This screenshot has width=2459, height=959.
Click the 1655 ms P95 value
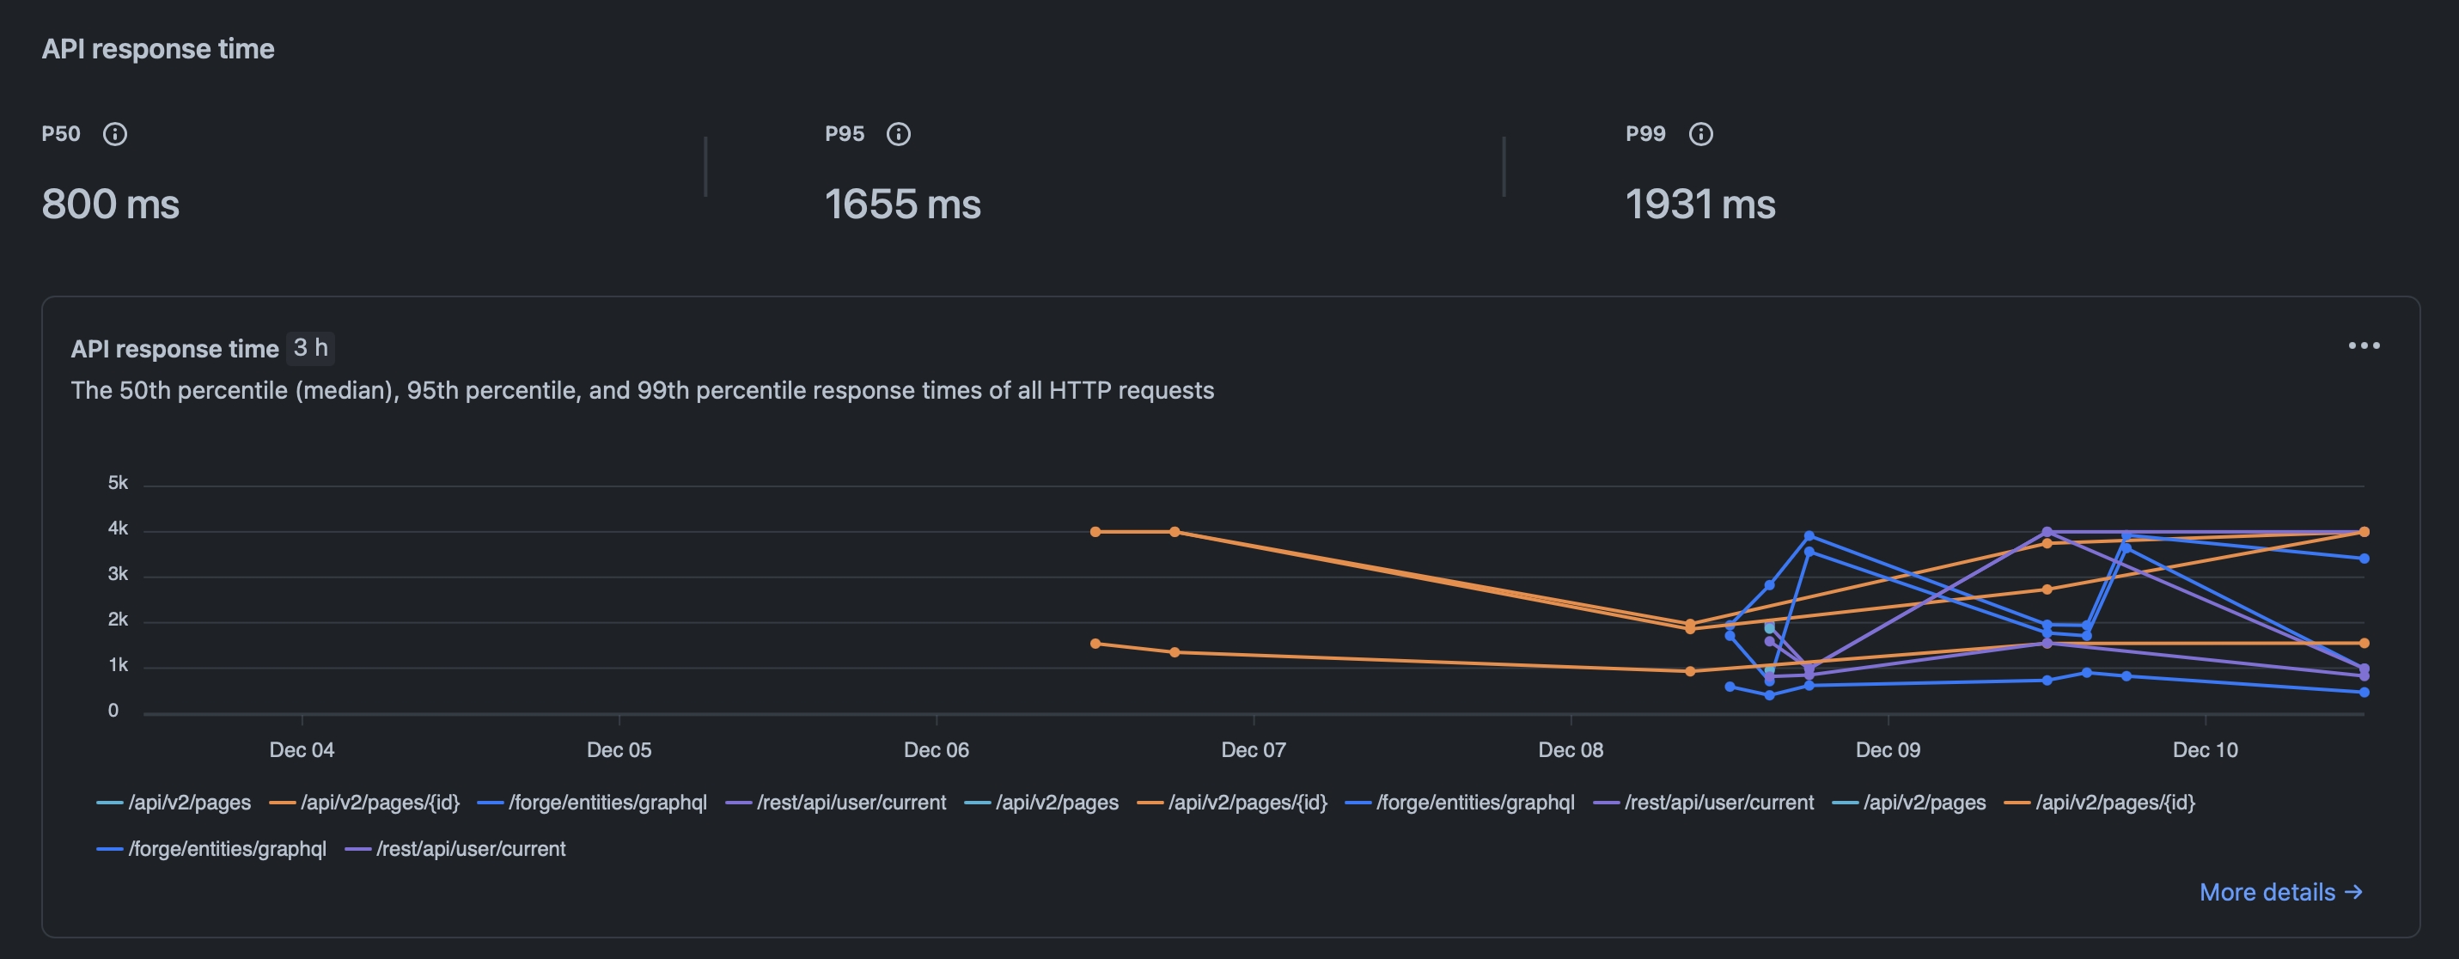902,205
